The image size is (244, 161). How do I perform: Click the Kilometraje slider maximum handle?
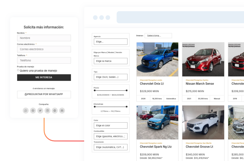click(127, 107)
